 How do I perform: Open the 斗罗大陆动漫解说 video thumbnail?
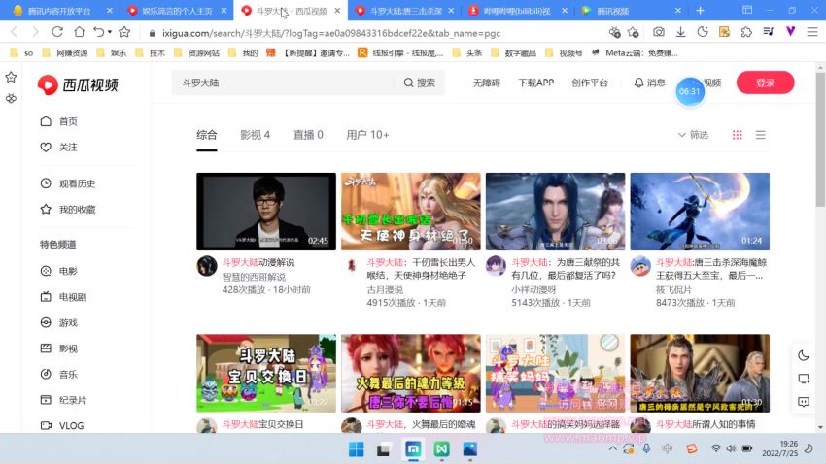(x=266, y=212)
